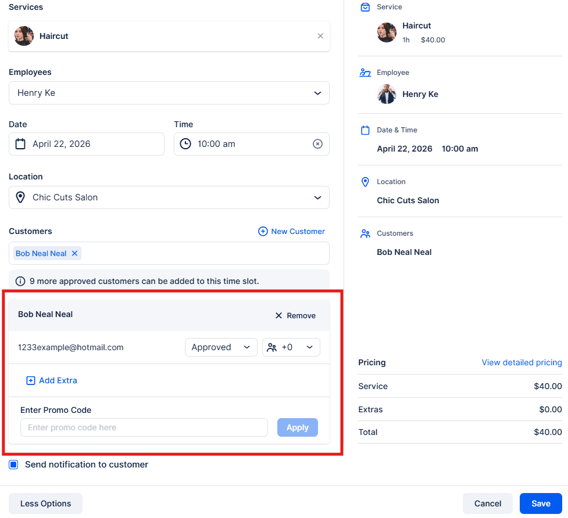568x518 pixels.
Task: Click Chic Cuts Salon text in summary
Action: [x=408, y=200]
